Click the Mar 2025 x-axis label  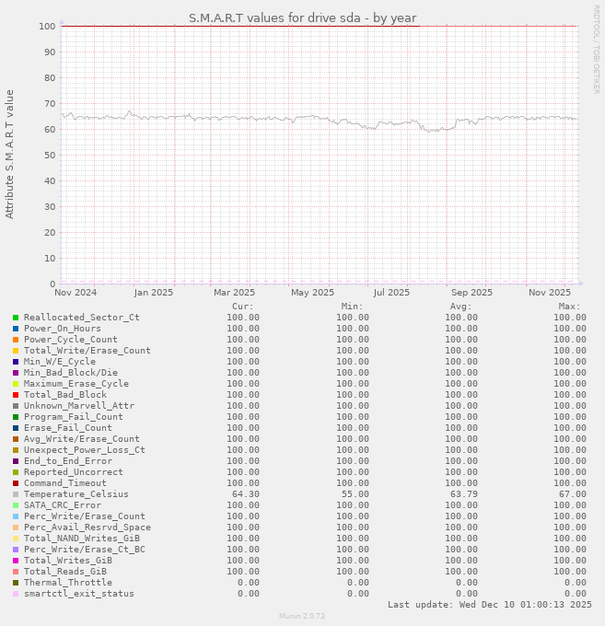coord(234,293)
